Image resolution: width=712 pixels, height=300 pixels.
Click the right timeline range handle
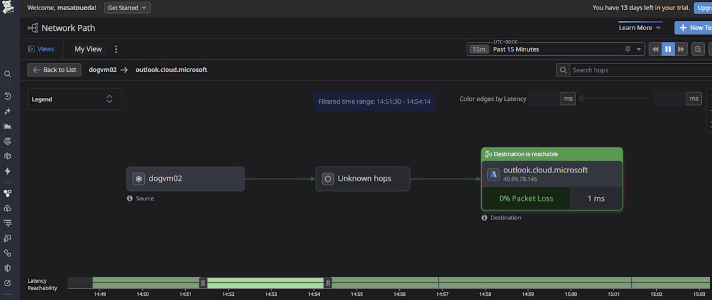(x=328, y=283)
